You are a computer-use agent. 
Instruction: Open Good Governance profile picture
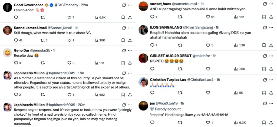(x=7, y=8)
